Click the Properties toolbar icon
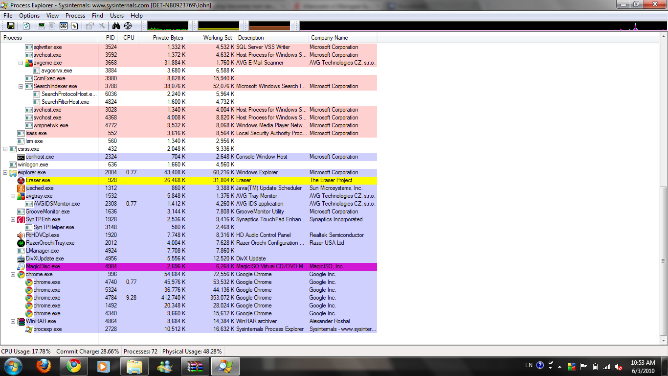668x376 pixels. (89, 26)
